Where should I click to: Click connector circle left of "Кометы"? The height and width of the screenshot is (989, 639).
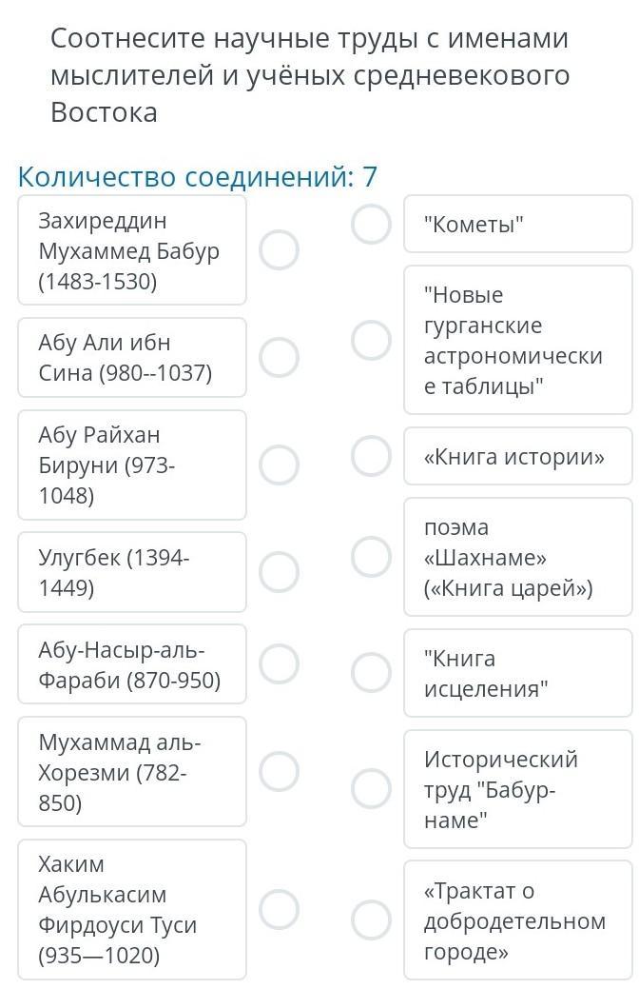371,225
